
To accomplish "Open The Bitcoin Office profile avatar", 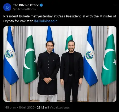I will (7, 7).
